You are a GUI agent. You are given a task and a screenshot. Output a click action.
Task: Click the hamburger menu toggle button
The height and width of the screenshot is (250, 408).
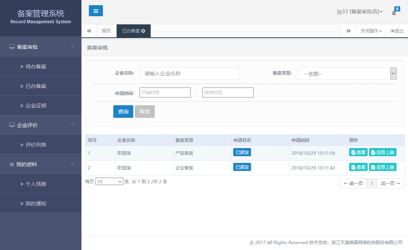pyautogui.click(x=96, y=11)
